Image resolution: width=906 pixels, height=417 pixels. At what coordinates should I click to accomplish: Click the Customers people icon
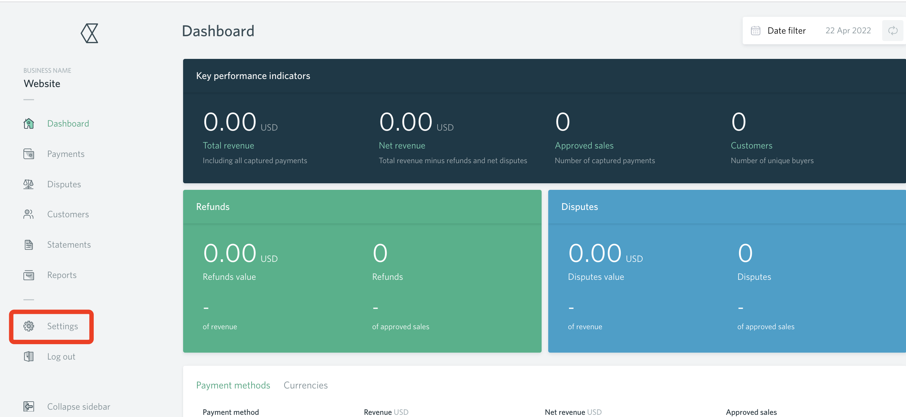[x=29, y=214]
